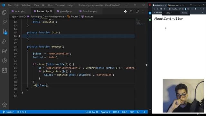Change indentation via Spaces: 4
The height and width of the screenshot is (116, 206).
pyautogui.click(x=106, y=112)
